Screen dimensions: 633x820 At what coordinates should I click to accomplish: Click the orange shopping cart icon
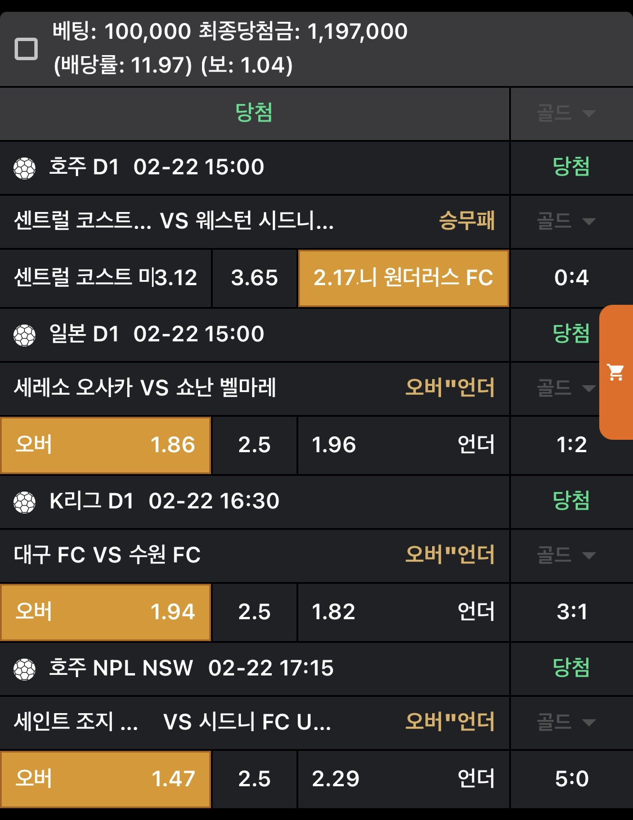[x=616, y=372]
